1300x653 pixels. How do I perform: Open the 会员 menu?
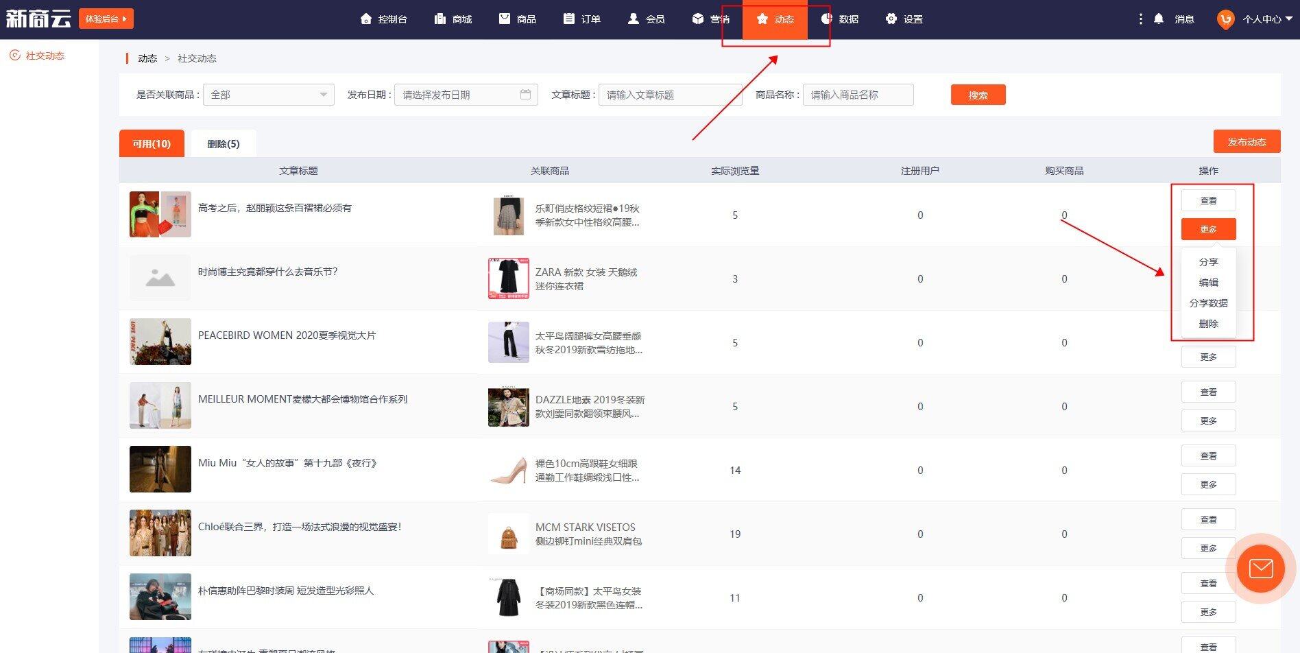coord(647,19)
